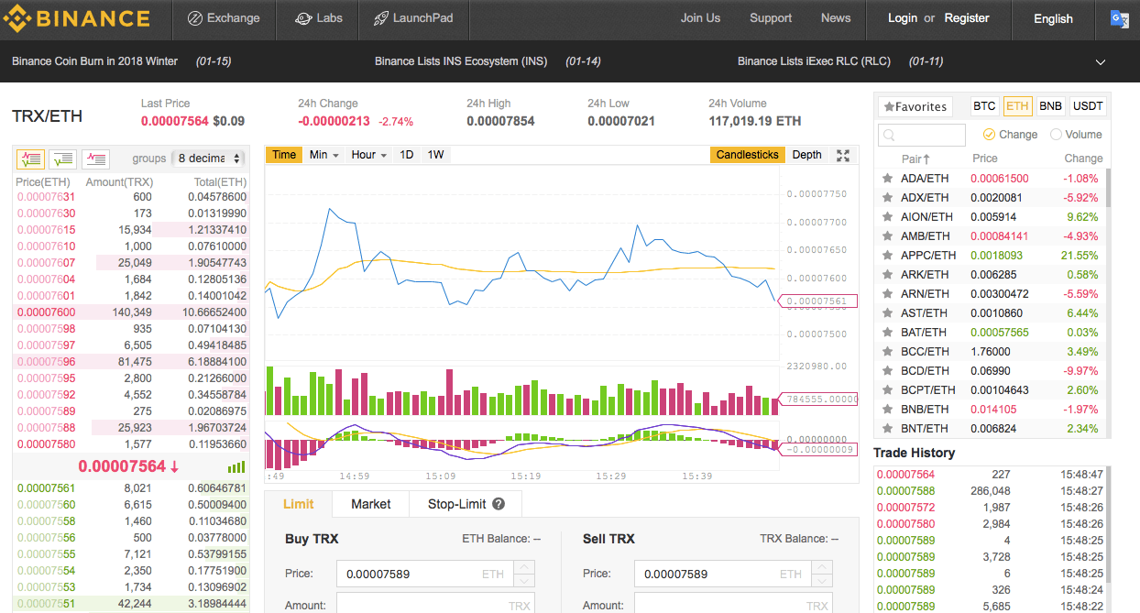Select sell order at price 0.00007600
1140x613 pixels.
132,312
